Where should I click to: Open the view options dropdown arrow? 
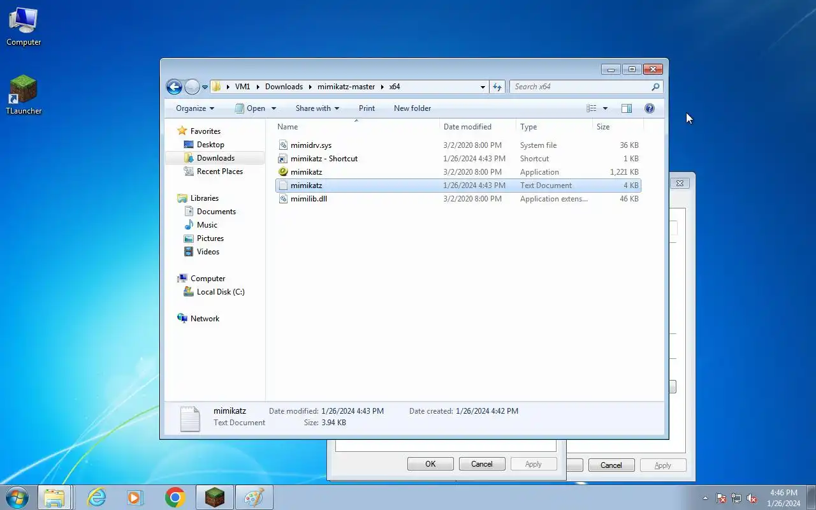[x=605, y=108]
